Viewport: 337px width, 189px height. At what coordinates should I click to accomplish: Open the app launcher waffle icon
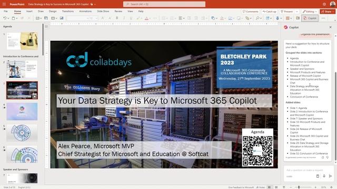click(4, 4)
